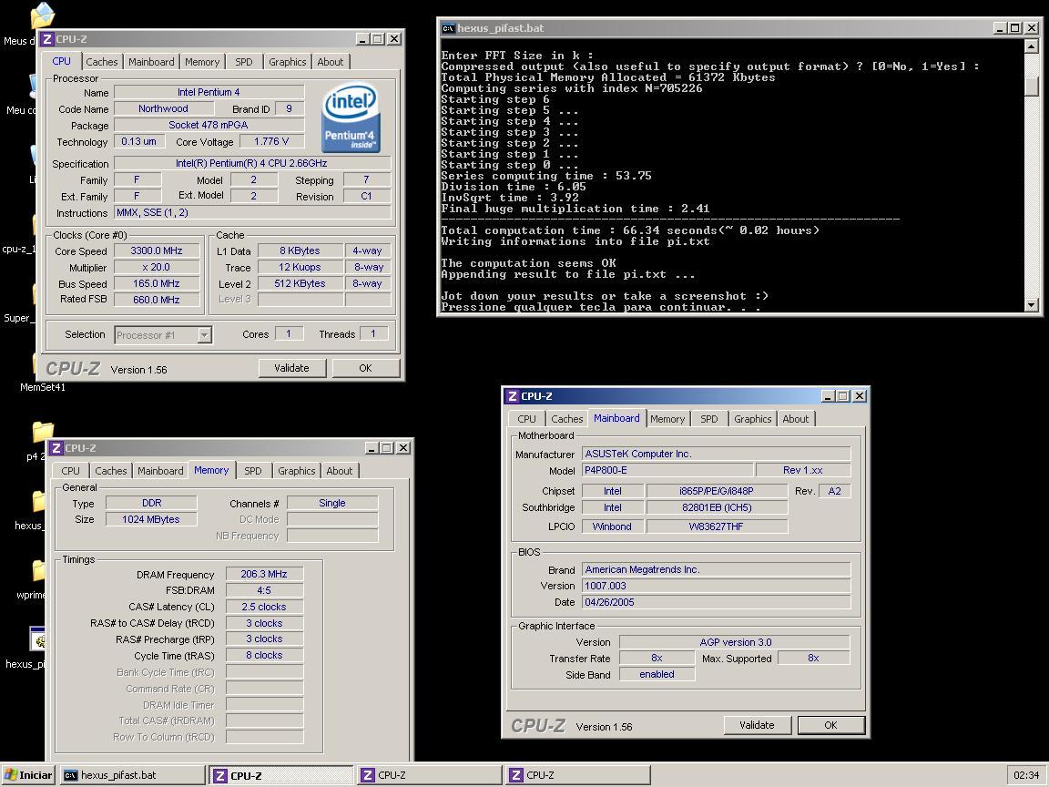This screenshot has width=1049, height=787.
Task: Select Memory tab in the Mainboard window
Action: (x=667, y=419)
